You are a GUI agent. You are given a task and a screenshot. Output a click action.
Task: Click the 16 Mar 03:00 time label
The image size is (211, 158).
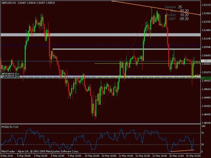point(193,156)
